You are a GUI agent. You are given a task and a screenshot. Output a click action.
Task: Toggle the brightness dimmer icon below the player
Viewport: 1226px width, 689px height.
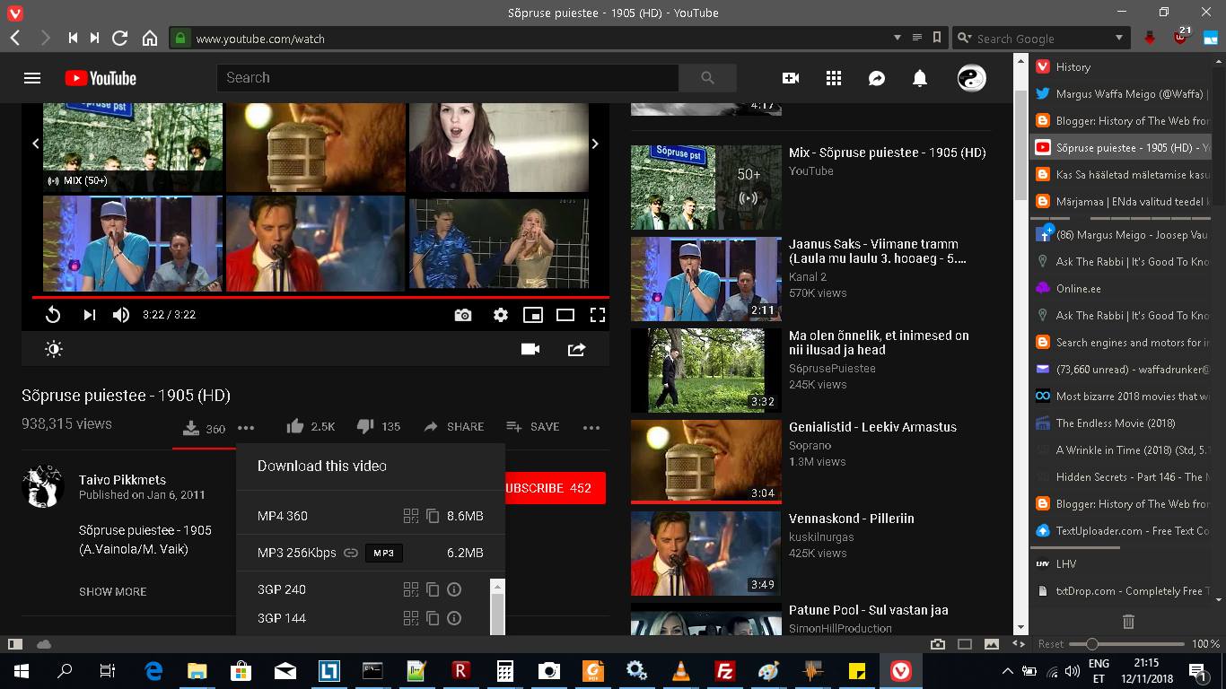point(54,349)
